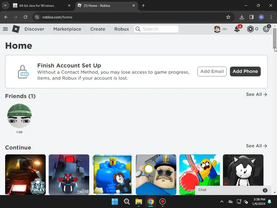Screen dimensions: 277x208
Task: Open the Robux balance icon
Action: [x=250, y=29]
